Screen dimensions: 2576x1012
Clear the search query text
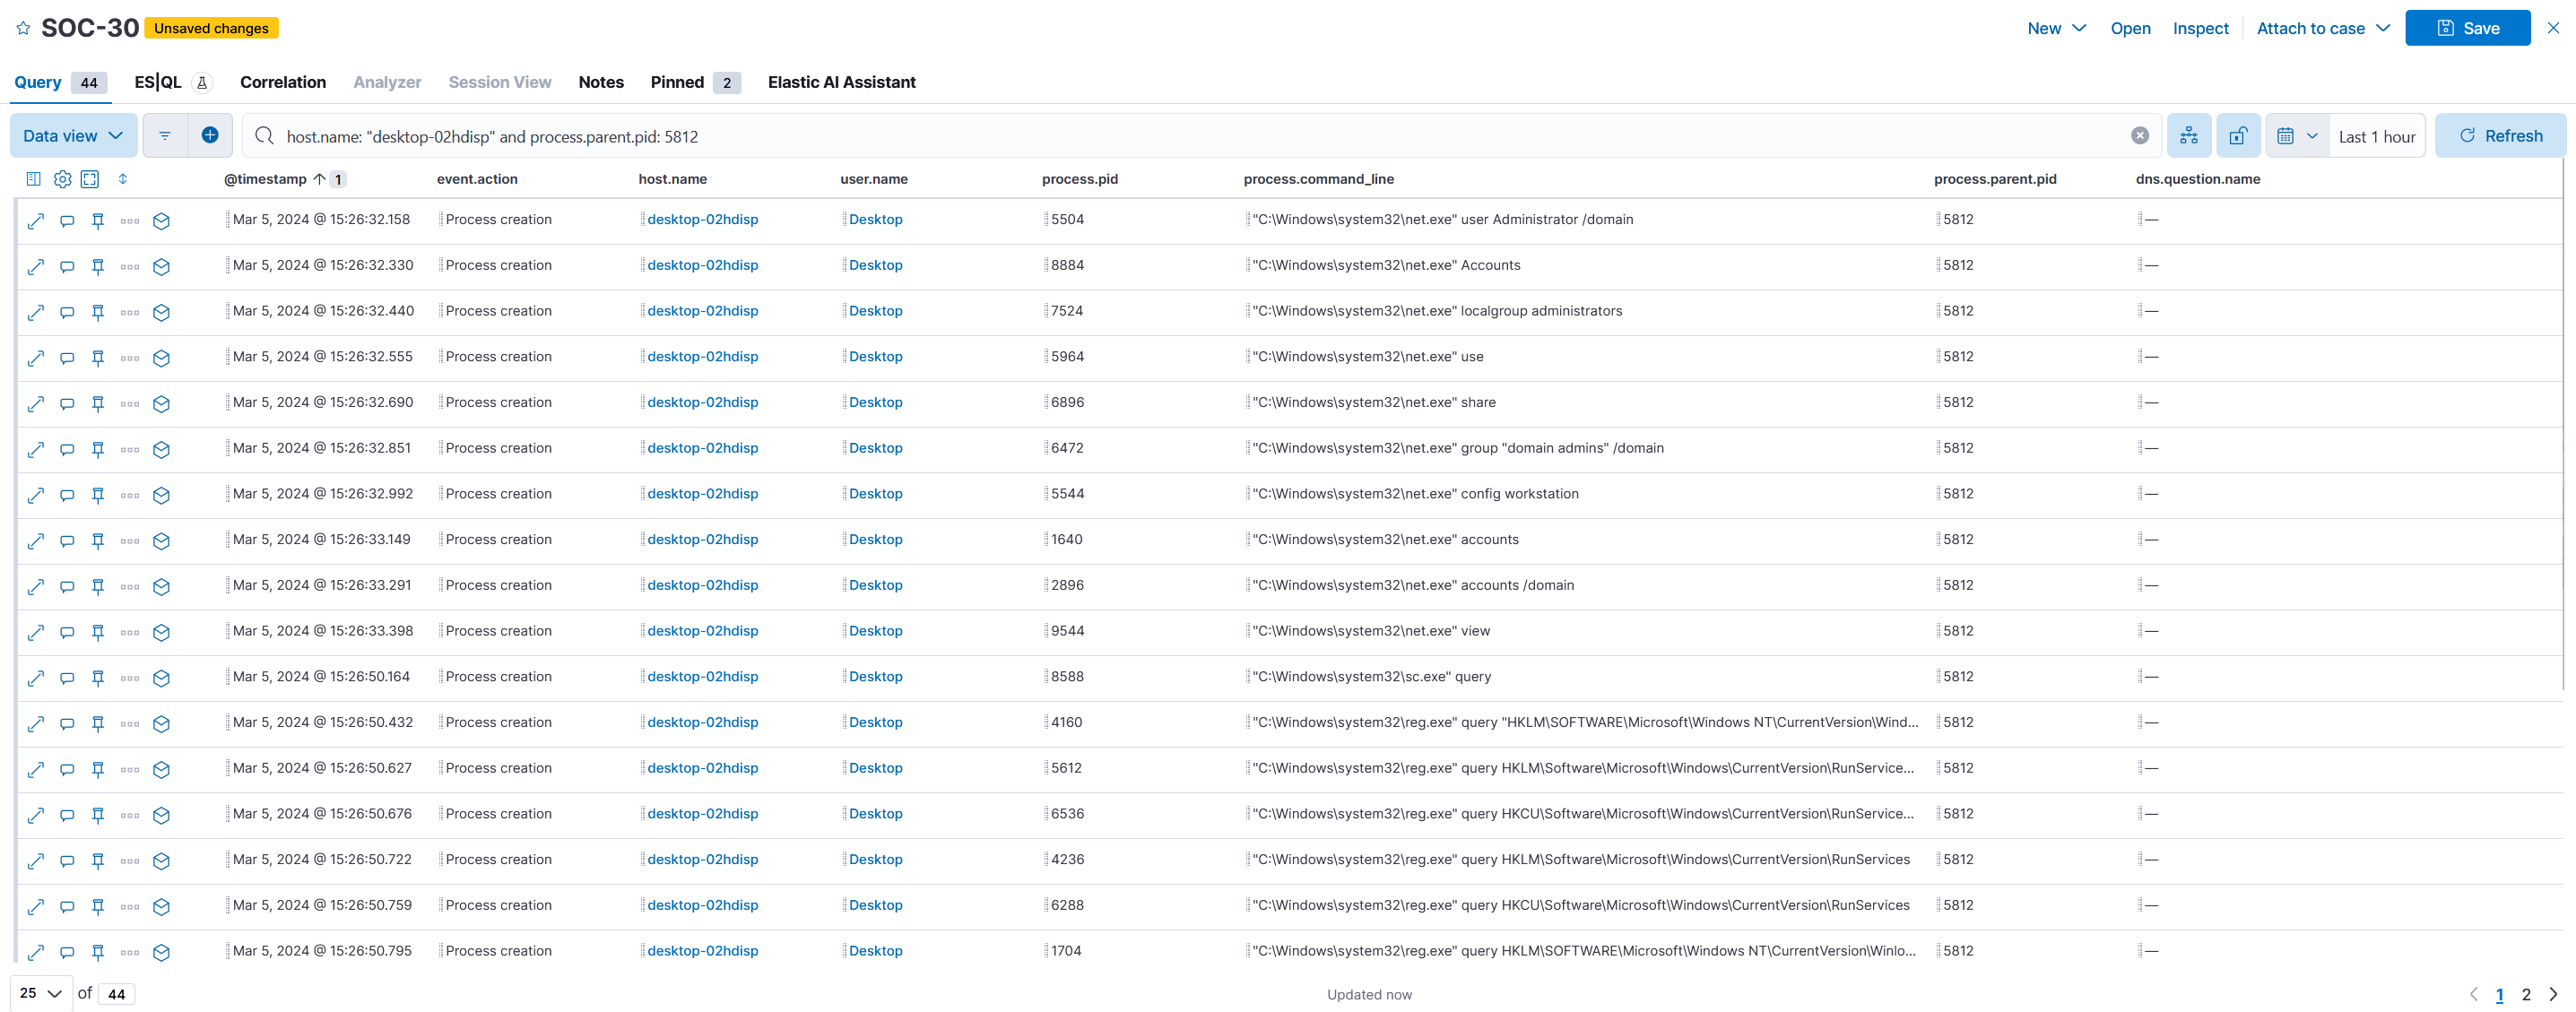click(x=2139, y=136)
